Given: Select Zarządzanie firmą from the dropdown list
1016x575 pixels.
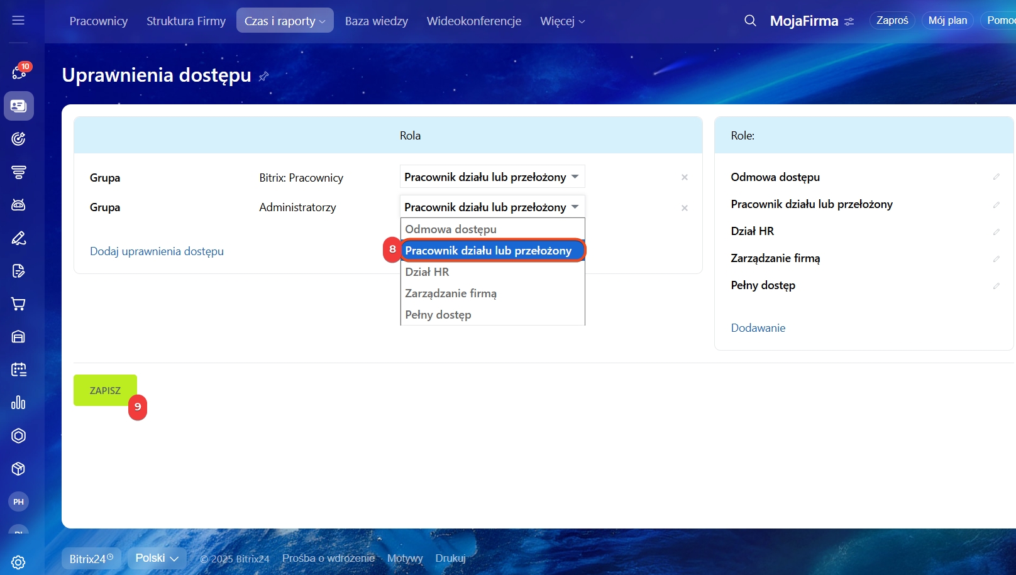Looking at the screenshot, I should click(x=451, y=293).
